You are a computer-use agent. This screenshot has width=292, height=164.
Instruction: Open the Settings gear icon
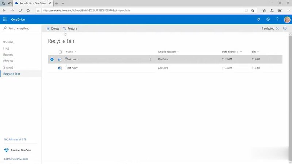tap(268, 19)
